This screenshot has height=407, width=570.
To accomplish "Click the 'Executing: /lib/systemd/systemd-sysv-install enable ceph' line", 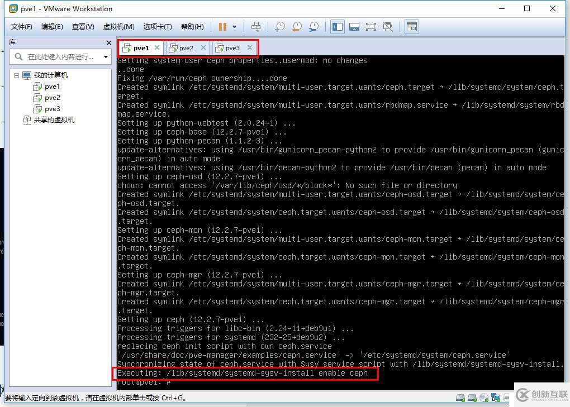I will pos(243,374).
